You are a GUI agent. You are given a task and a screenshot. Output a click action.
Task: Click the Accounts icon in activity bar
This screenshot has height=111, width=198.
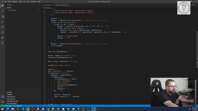(x=2, y=97)
